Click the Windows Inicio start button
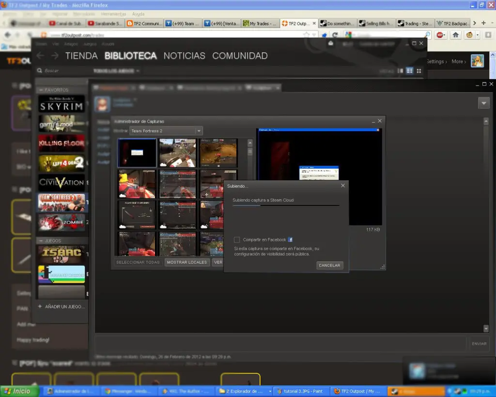The width and height of the screenshot is (496, 397). 19,391
